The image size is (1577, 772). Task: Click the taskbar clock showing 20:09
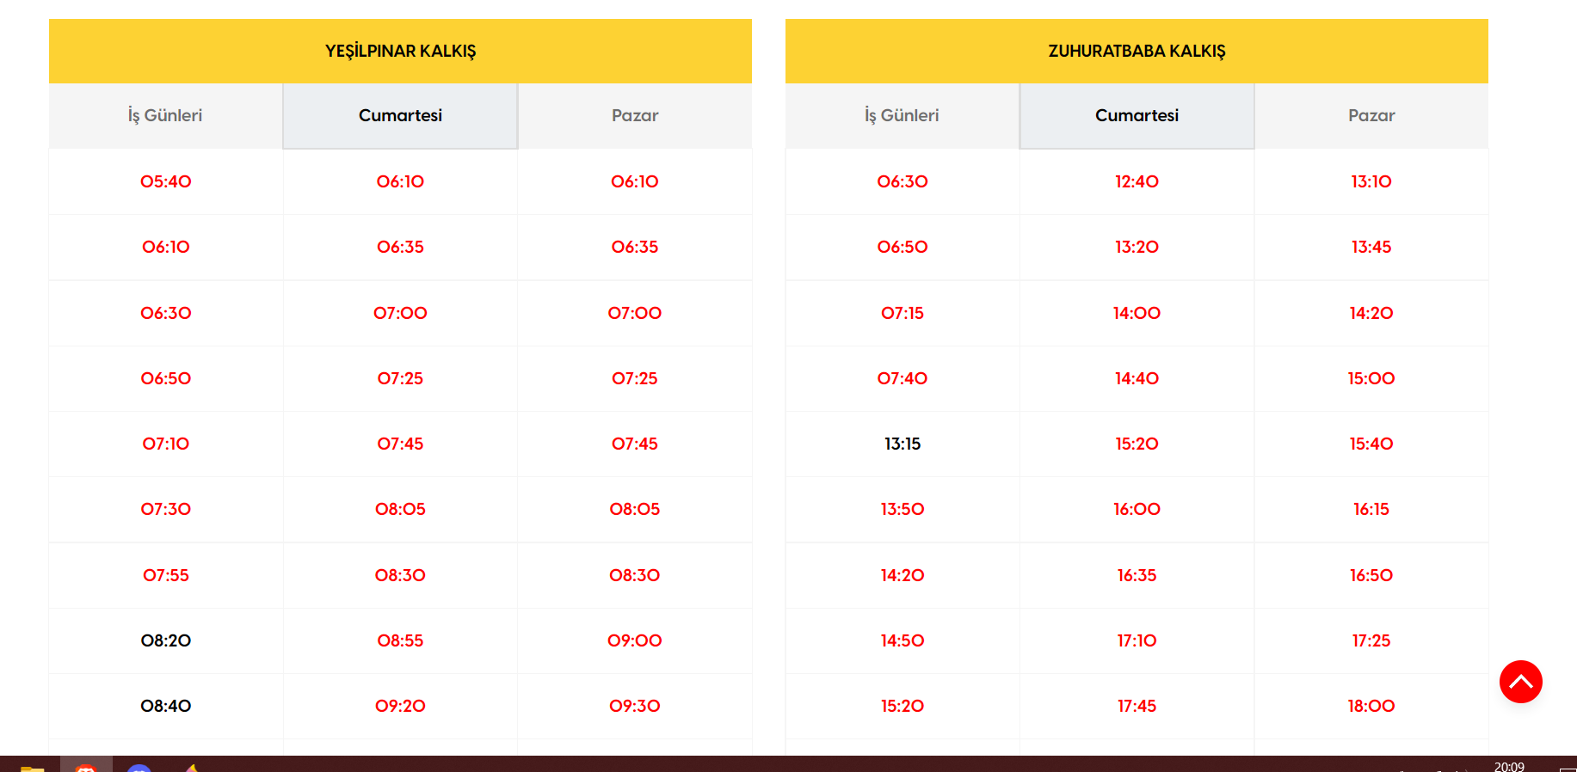pyautogui.click(x=1509, y=766)
